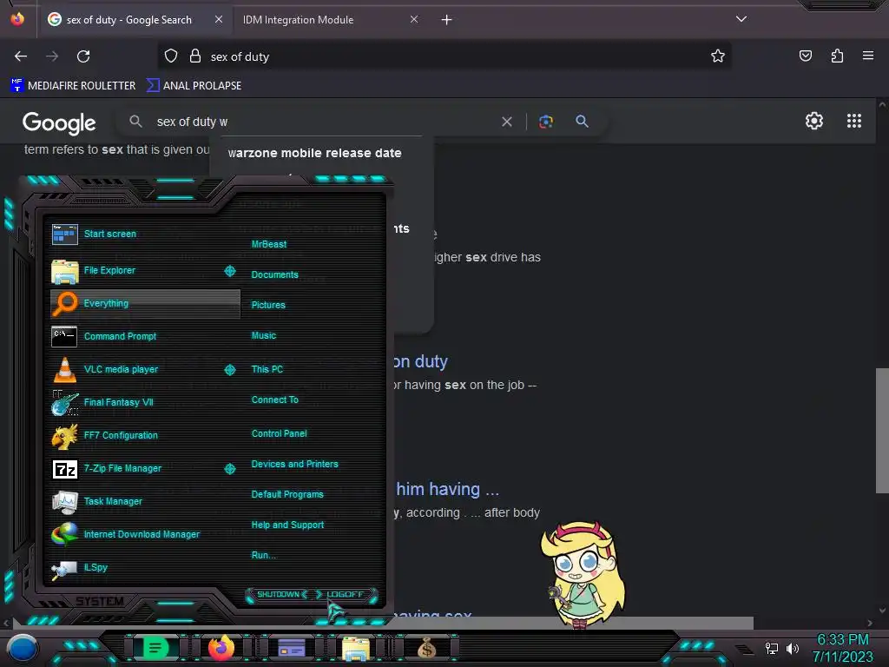Open Pictures from start menu
Image resolution: width=889 pixels, height=667 pixels.
click(268, 305)
